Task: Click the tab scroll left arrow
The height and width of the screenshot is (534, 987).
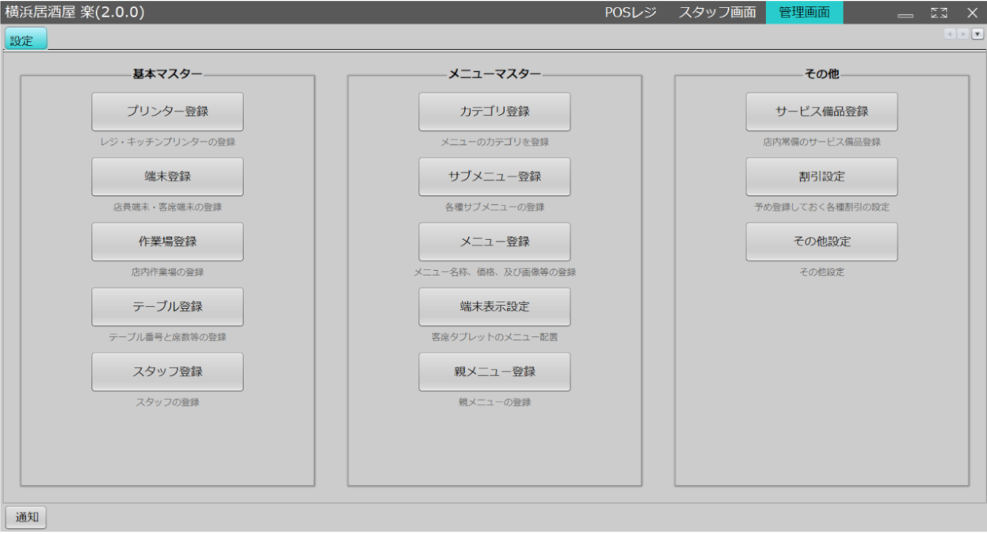Action: 950,34
